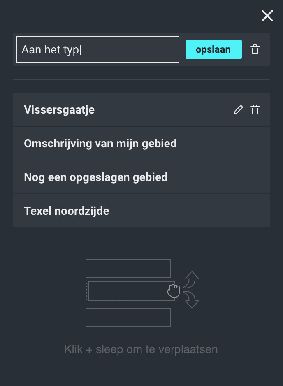283x386 pixels.
Task: Click the trash icon beside opslaan
Action: coord(255,50)
